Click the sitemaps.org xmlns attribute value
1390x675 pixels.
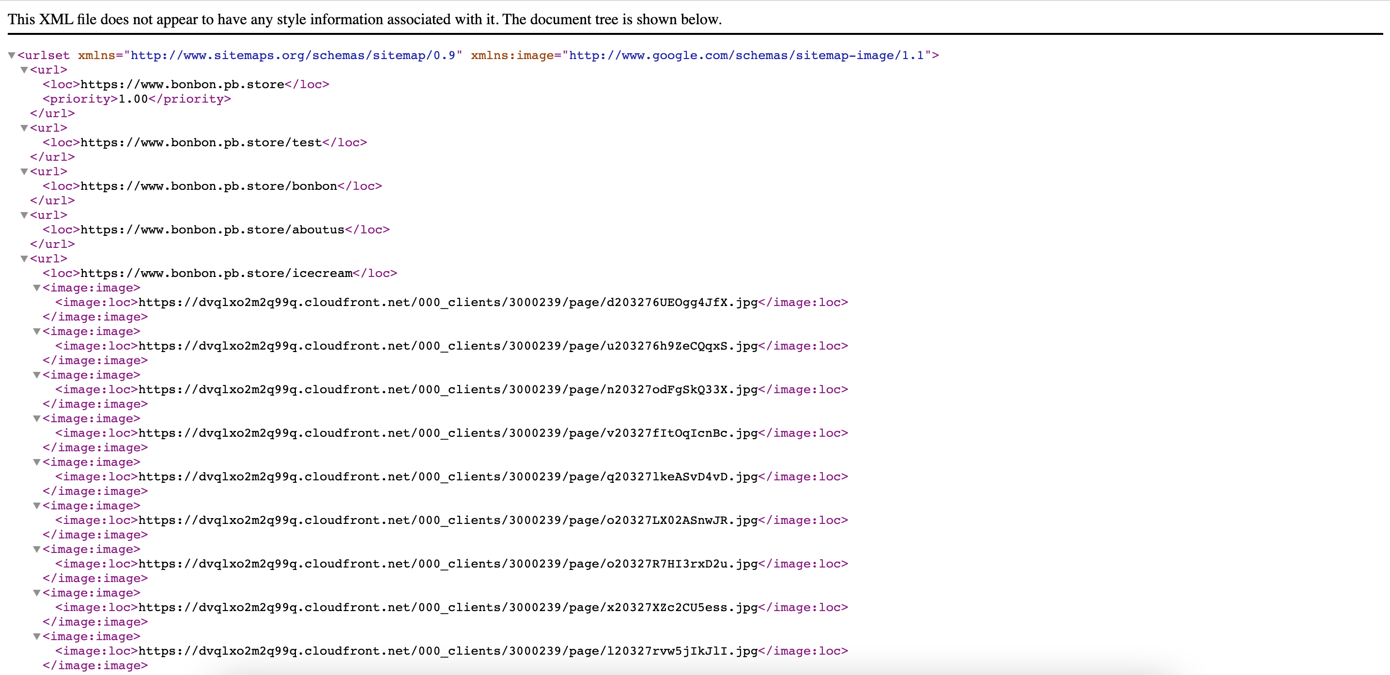[x=293, y=56]
